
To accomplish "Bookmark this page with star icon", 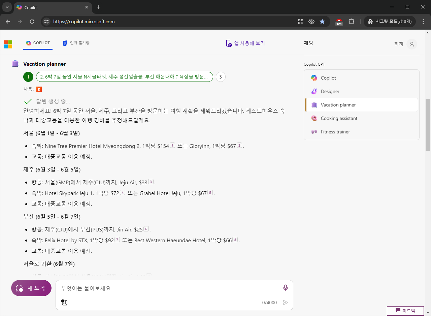I will click(322, 22).
